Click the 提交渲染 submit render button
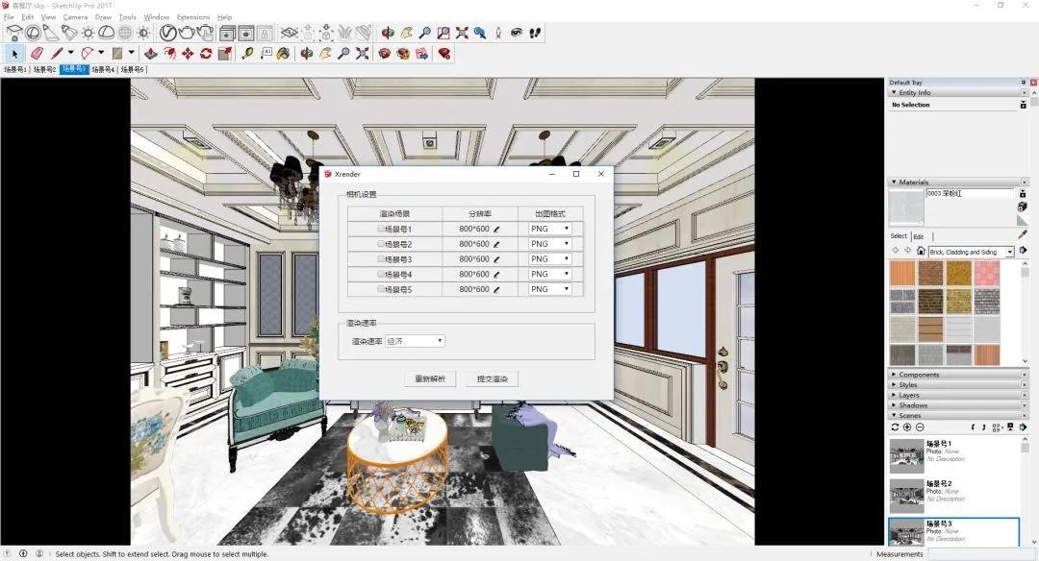The width and height of the screenshot is (1039, 561). click(492, 378)
